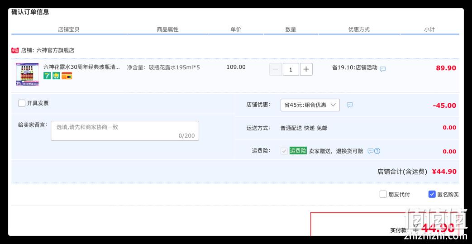This screenshot has height=244, width=472.
Task: Click the store total ¥44.90
Action: click(444, 172)
